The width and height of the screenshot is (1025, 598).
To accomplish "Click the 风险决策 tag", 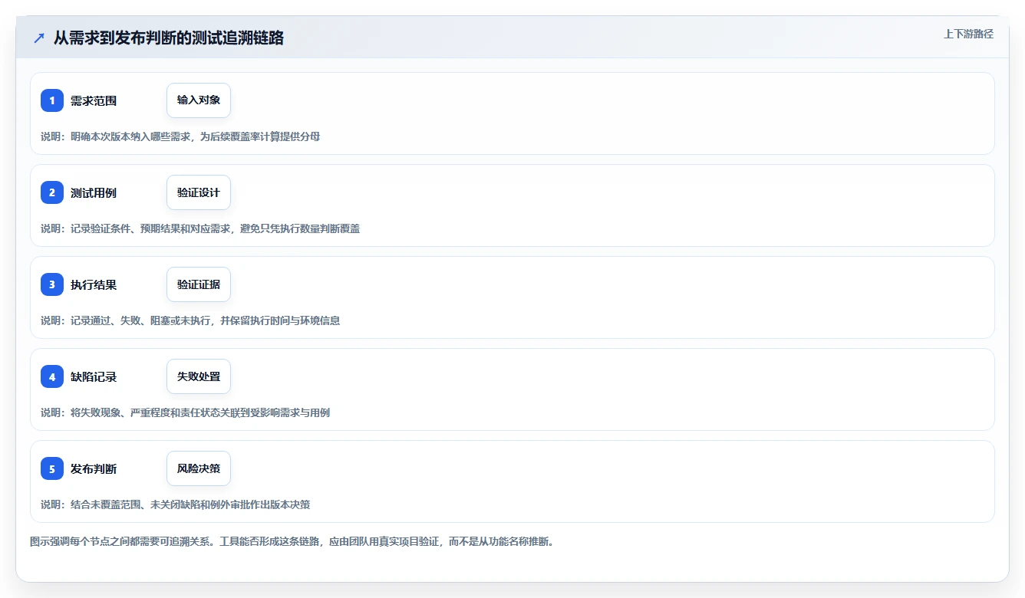I will (199, 468).
